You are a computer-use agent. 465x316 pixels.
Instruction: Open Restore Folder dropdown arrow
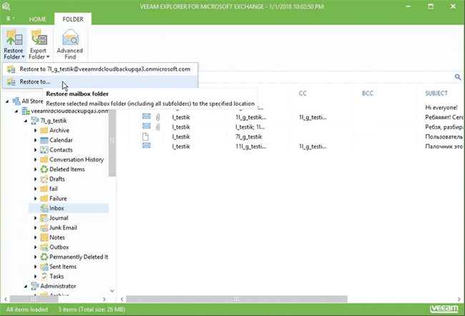point(23,57)
